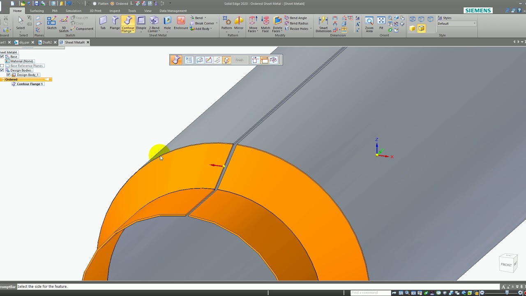Select the Delete Faces tool
This screenshot has height=296, width=526.
(x=277, y=24)
